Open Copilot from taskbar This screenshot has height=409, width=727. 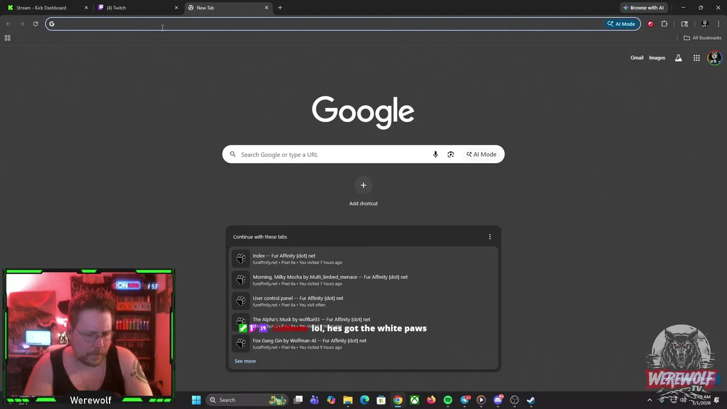pos(331,400)
